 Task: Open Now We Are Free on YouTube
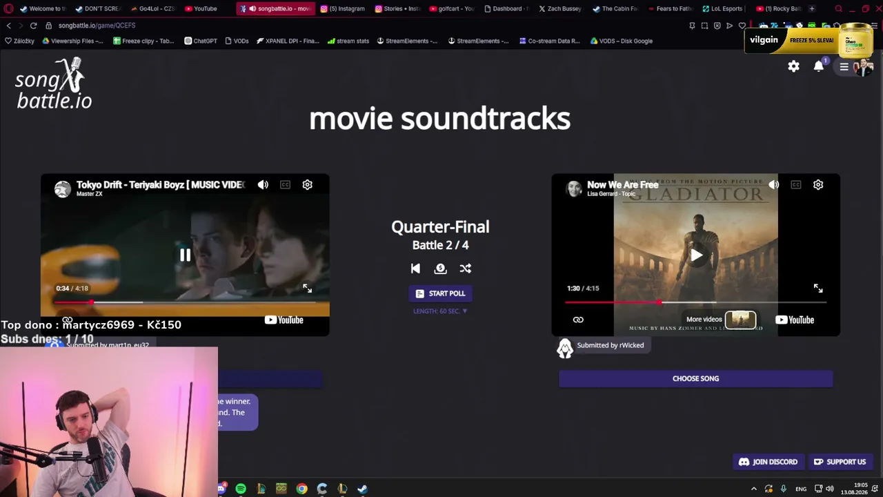[795, 320]
